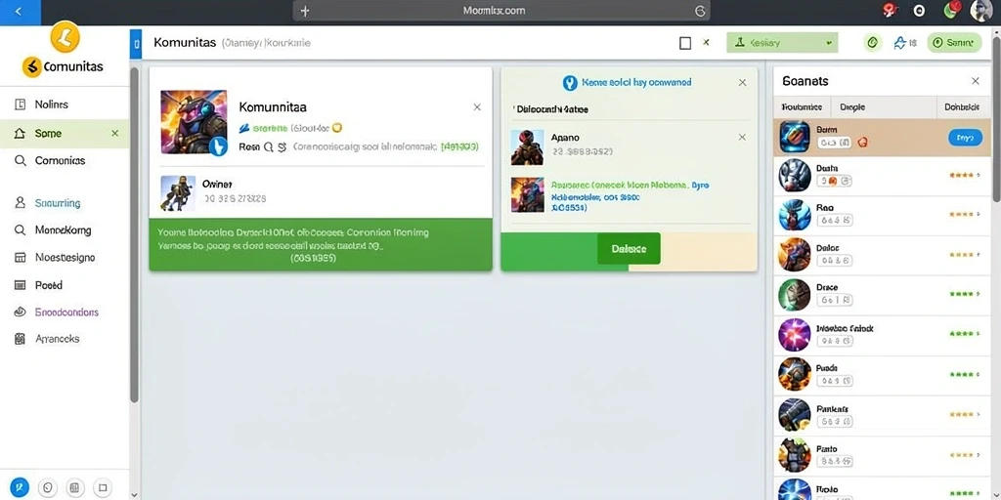The height and width of the screenshot is (500, 1001).
Task: Select the Rao game row icon
Action: point(795,215)
